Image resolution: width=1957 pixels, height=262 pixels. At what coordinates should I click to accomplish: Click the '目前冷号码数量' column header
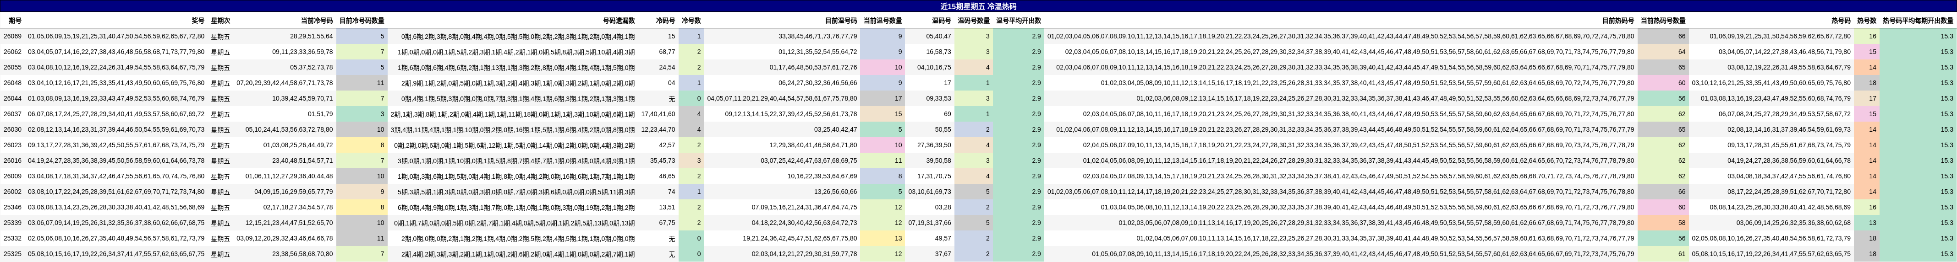(362, 21)
